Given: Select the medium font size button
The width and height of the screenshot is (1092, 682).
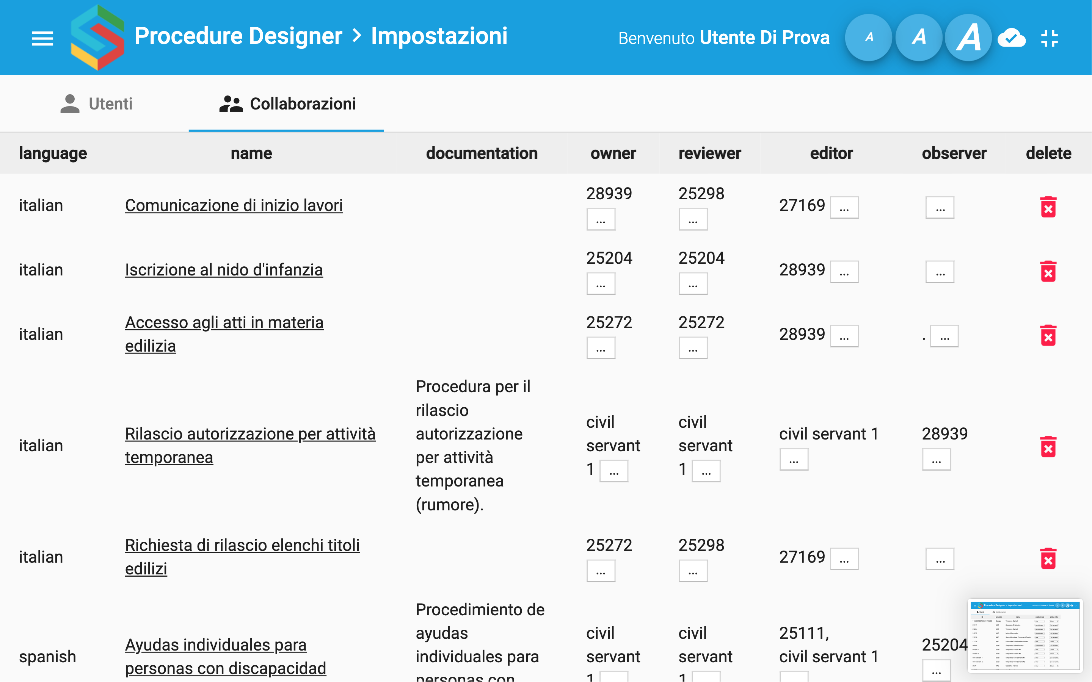Looking at the screenshot, I should [918, 38].
